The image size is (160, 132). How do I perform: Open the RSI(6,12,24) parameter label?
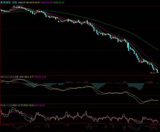pos(6,105)
